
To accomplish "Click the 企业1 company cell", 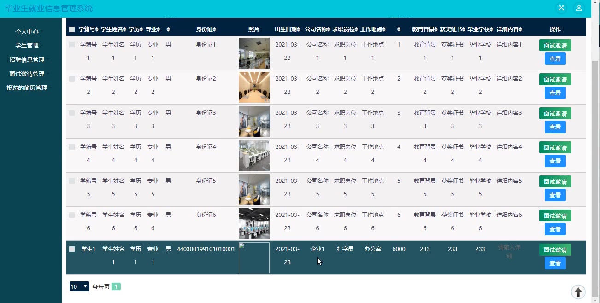I will (318, 249).
